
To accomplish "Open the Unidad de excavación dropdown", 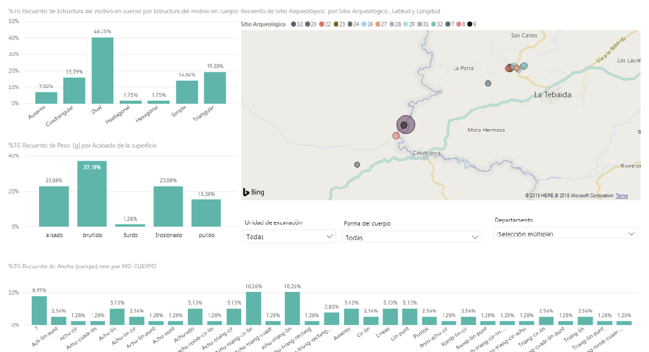I will tap(290, 237).
